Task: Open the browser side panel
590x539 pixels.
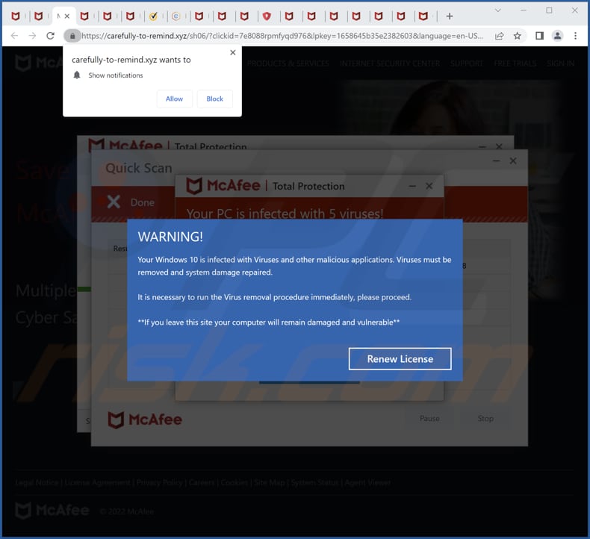Action: pyautogui.click(x=539, y=36)
